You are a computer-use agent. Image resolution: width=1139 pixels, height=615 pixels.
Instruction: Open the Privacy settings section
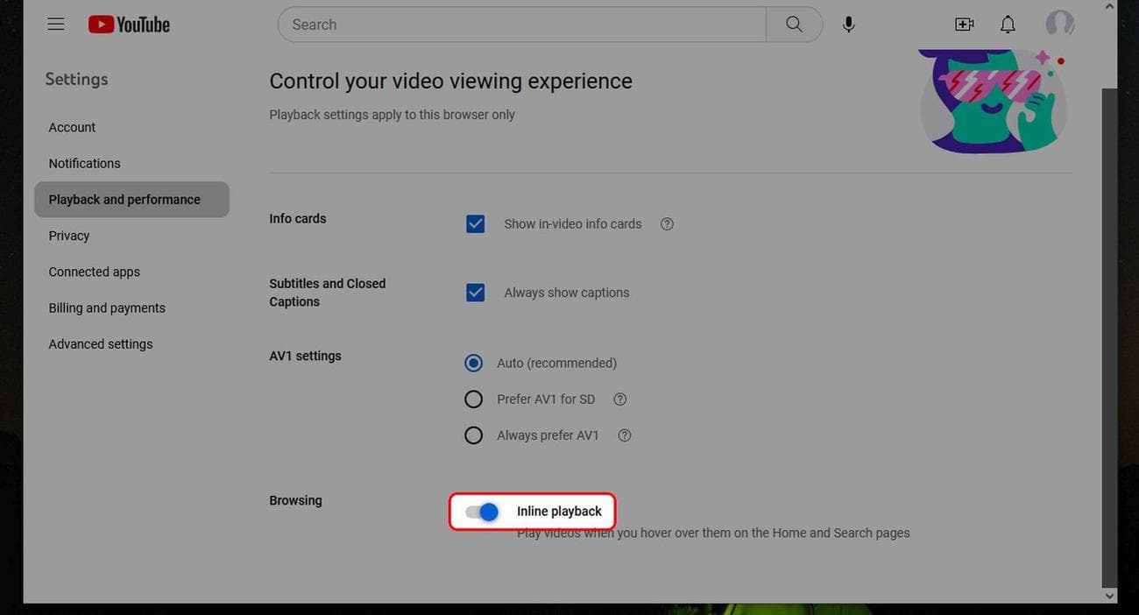pyautogui.click(x=68, y=235)
